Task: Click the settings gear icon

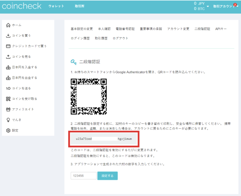Action: coord(8,131)
